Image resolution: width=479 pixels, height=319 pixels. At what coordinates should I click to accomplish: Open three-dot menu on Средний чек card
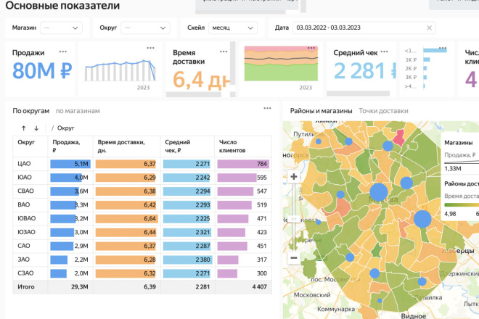[385, 51]
